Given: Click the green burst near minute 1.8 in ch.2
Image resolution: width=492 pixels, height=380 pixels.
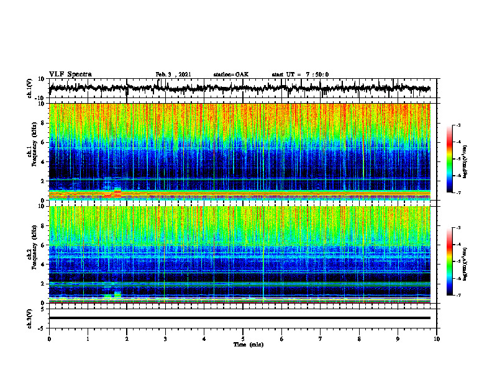Looking at the screenshot, I should click(x=117, y=294).
